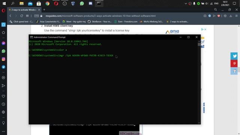Show hidden system tray icons
The height and width of the screenshot is (135, 240).
pyautogui.click(x=186, y=3)
